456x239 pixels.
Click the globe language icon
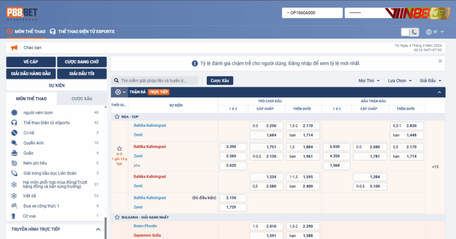pyautogui.click(x=429, y=32)
